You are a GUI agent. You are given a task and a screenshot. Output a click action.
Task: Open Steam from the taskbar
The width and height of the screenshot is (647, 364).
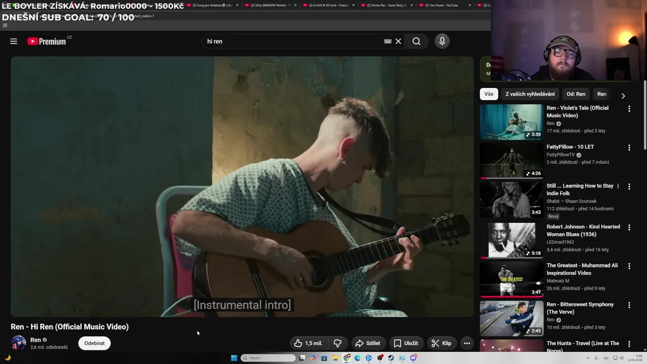click(391, 358)
